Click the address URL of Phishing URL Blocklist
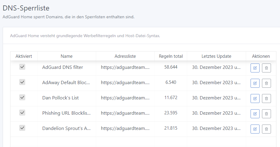This screenshot has height=147, width=280. click(x=125, y=113)
